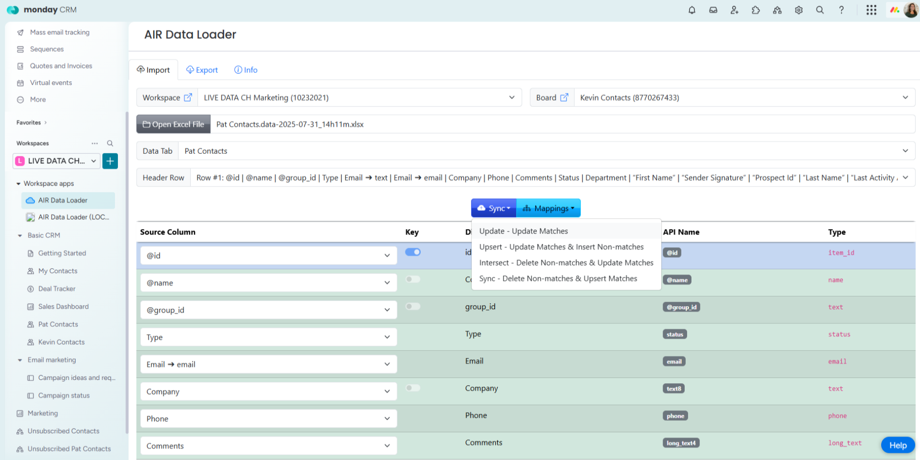Image resolution: width=920 pixels, height=460 pixels.
Task: Open the inbox tray icon
Action: click(x=713, y=10)
